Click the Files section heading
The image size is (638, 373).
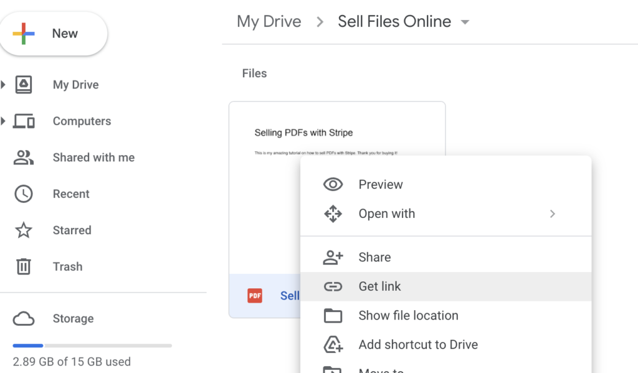click(x=254, y=73)
